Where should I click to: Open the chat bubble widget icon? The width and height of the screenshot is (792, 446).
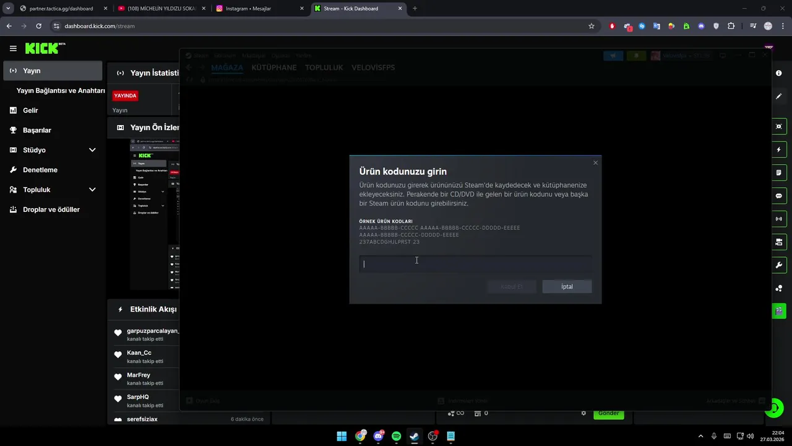point(779,196)
